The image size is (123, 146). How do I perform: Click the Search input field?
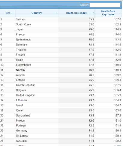click(105, 5)
